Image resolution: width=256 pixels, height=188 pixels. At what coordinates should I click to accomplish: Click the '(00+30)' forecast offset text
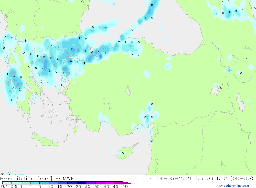click(242, 178)
